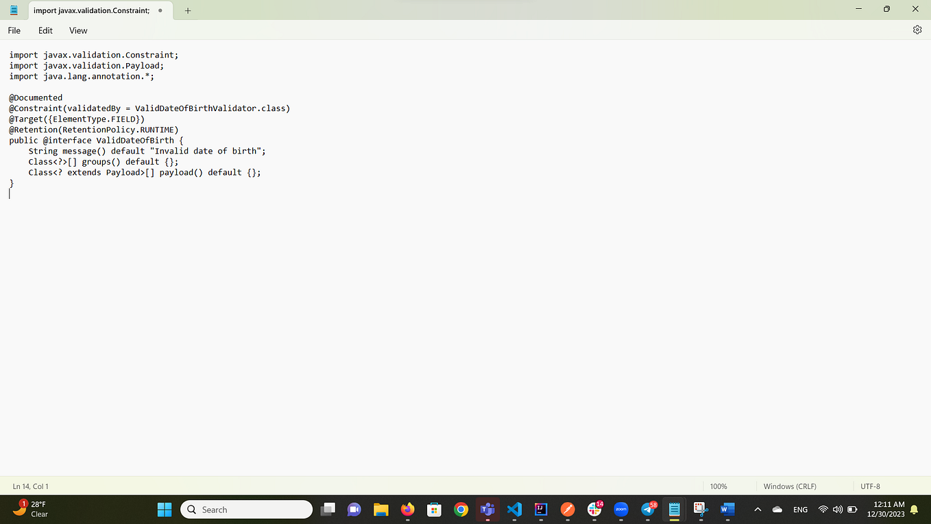Open Notepad settings via the gear icon
The height and width of the screenshot is (524, 931).
[x=917, y=29]
